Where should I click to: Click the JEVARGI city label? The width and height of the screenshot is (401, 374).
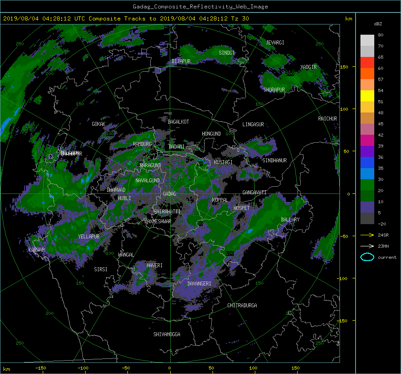coord(275,43)
